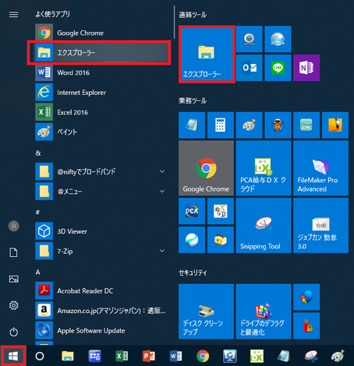The width and height of the screenshot is (354, 366).
Task: Open the webcam app tile
Action: 249,39
